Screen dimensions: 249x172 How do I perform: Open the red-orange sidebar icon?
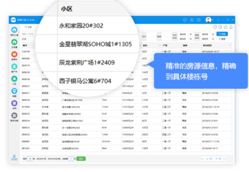pos(15,54)
